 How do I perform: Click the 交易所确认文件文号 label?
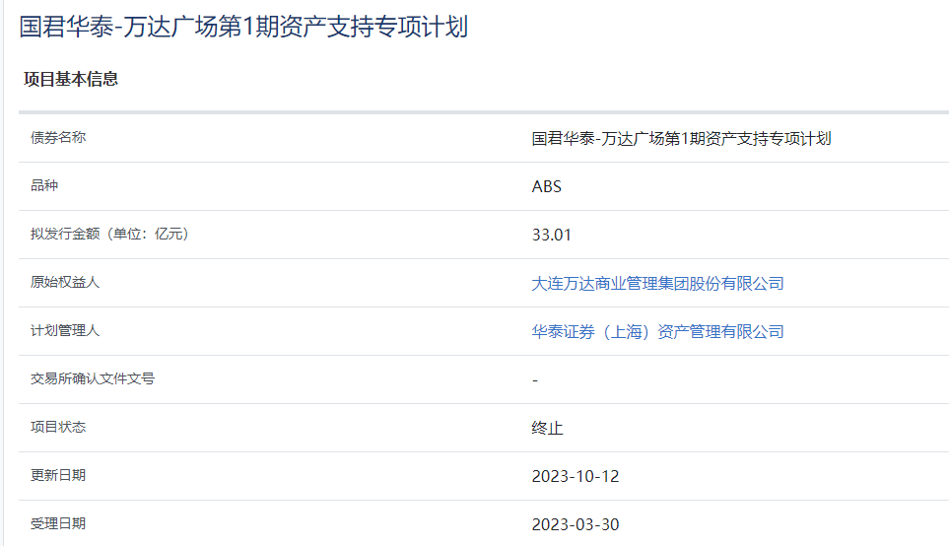93,378
